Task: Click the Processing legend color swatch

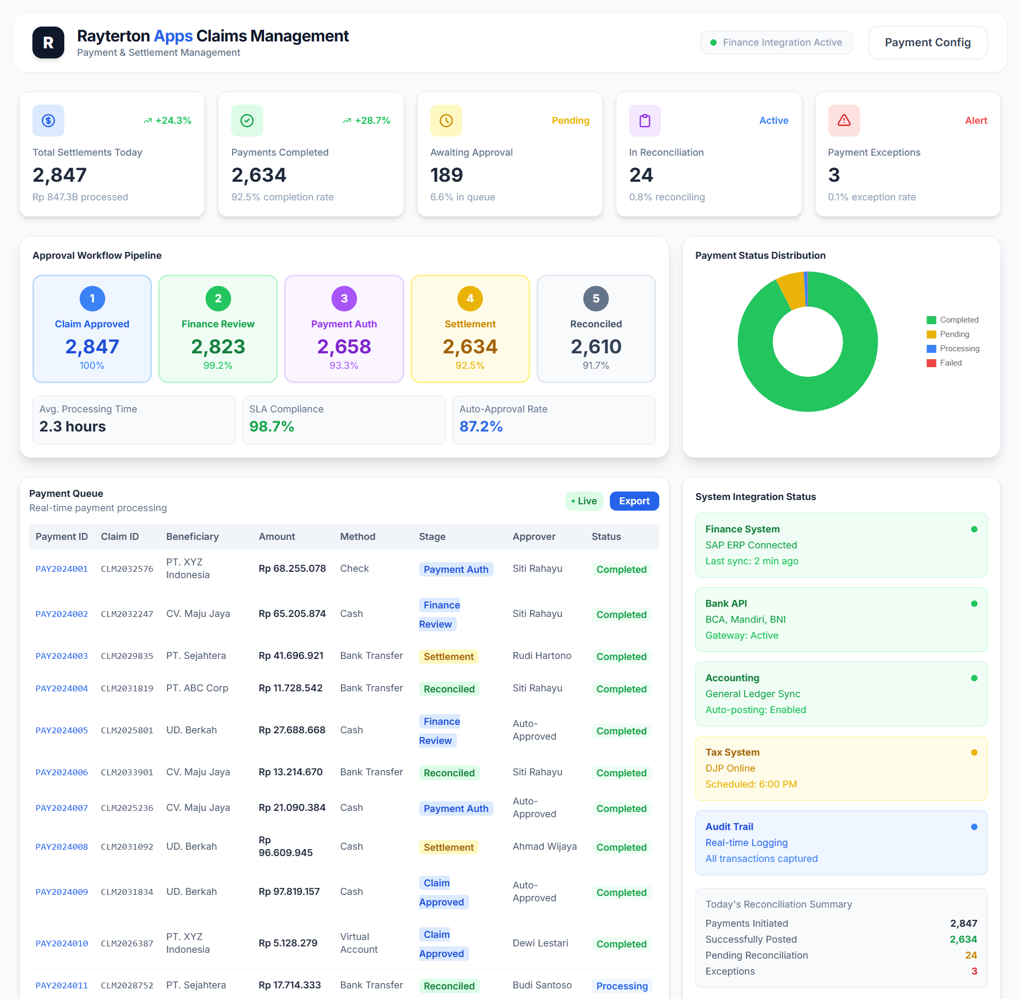Action: [931, 349]
